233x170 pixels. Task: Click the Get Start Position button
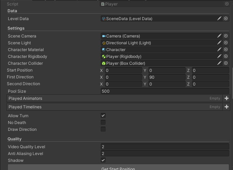[118, 167]
